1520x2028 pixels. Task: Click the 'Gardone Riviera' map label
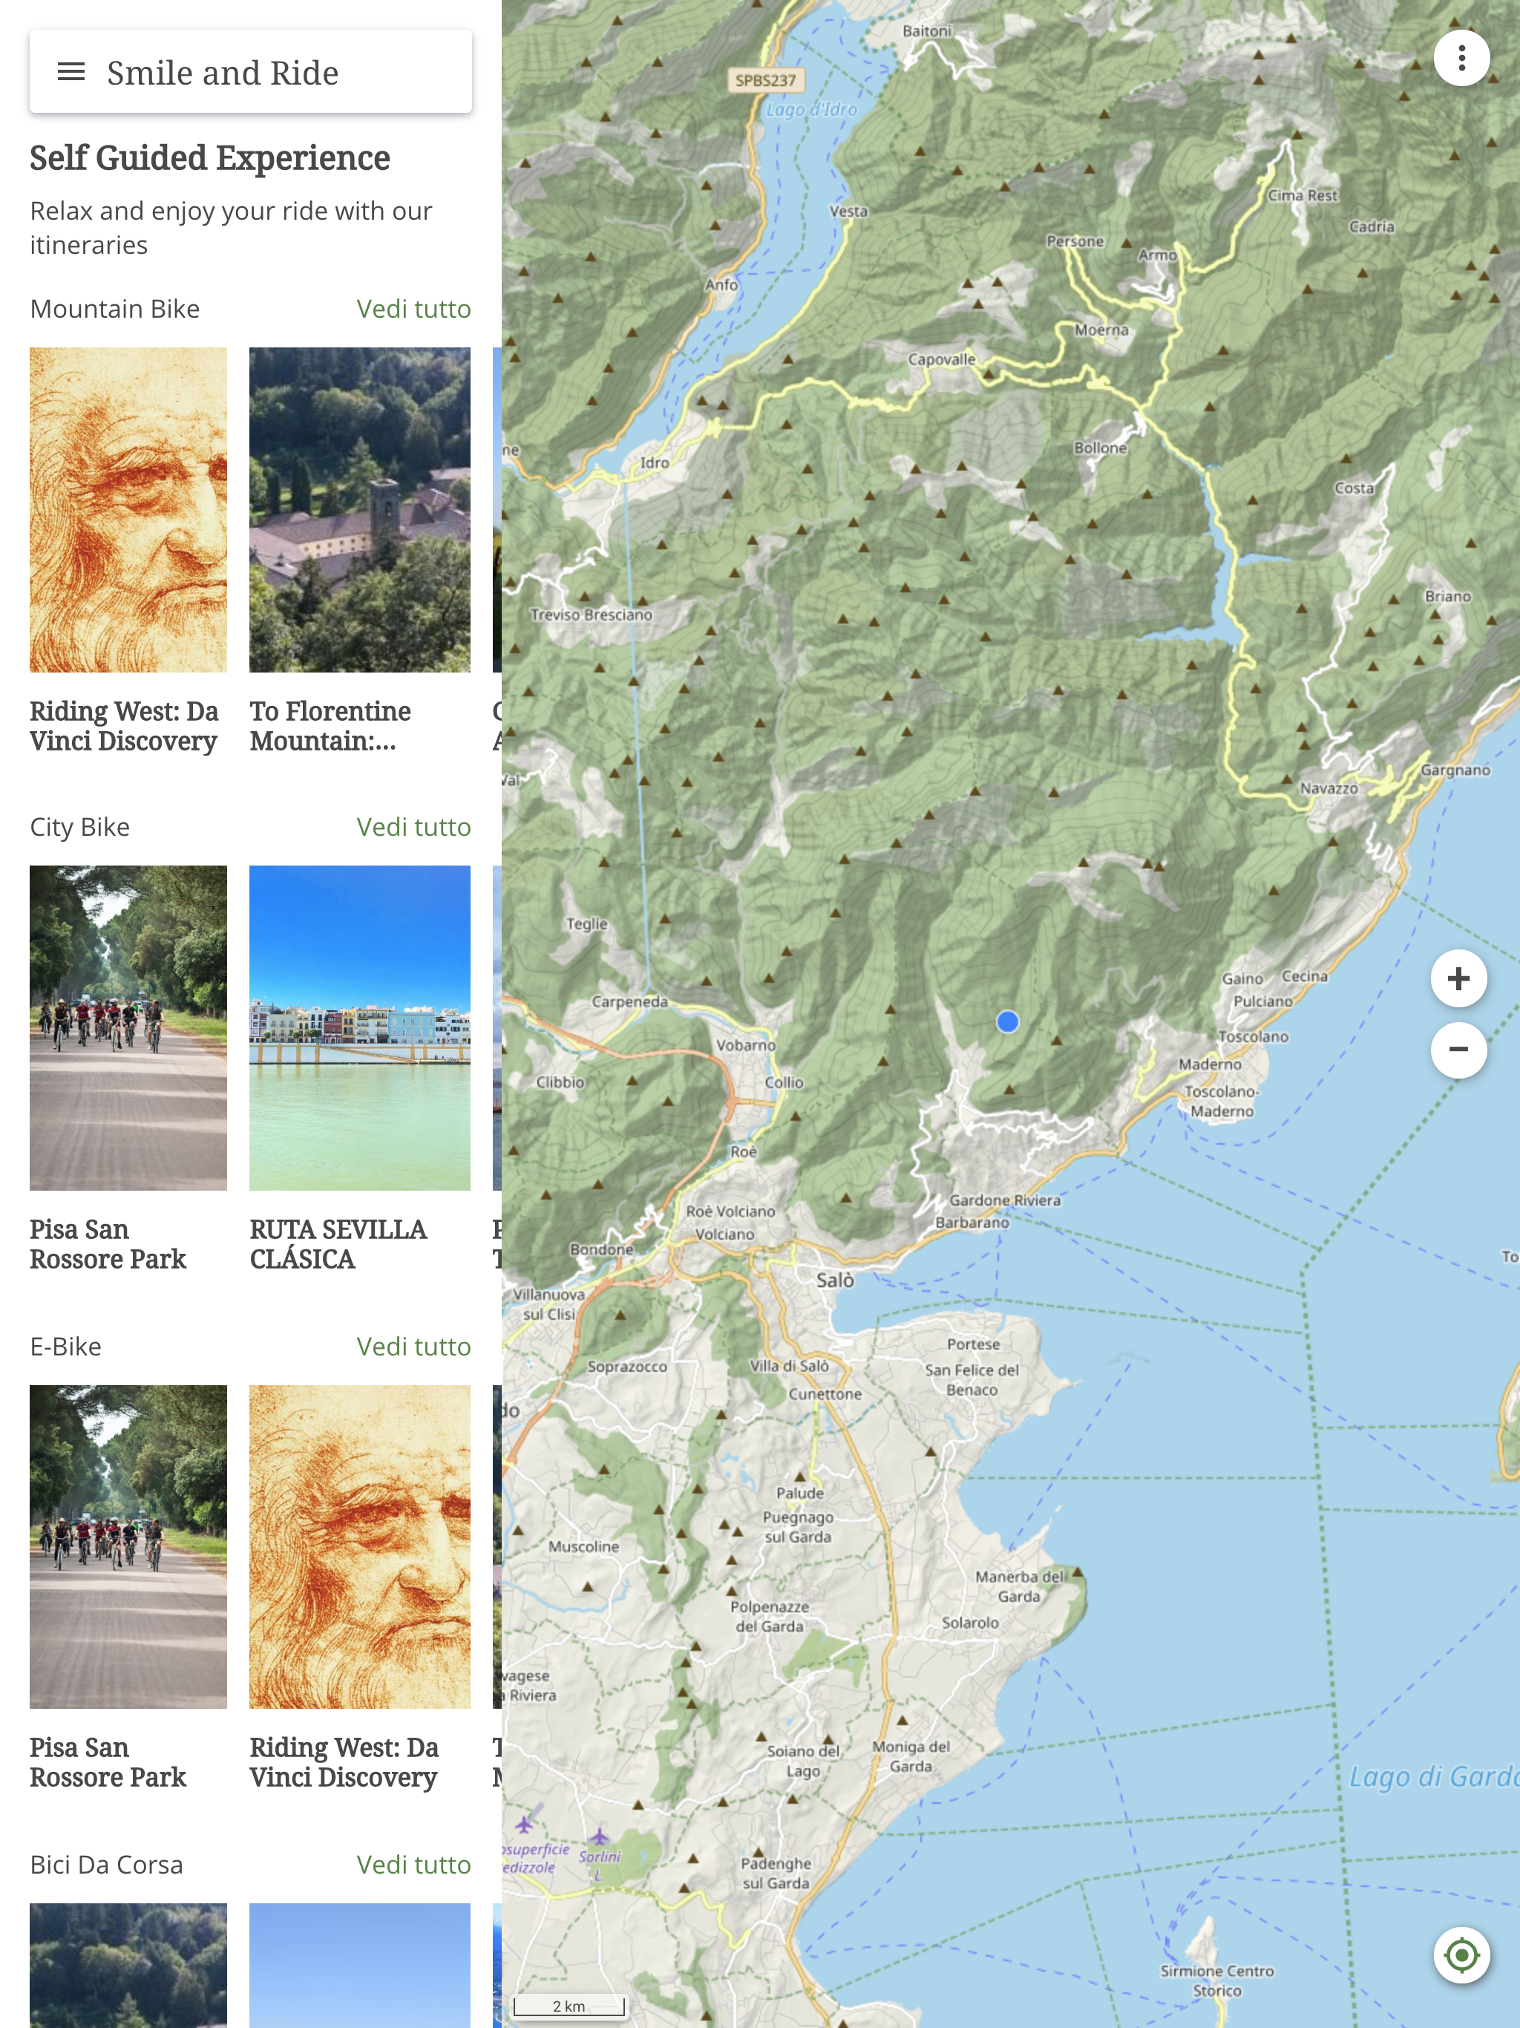pyautogui.click(x=1005, y=1200)
